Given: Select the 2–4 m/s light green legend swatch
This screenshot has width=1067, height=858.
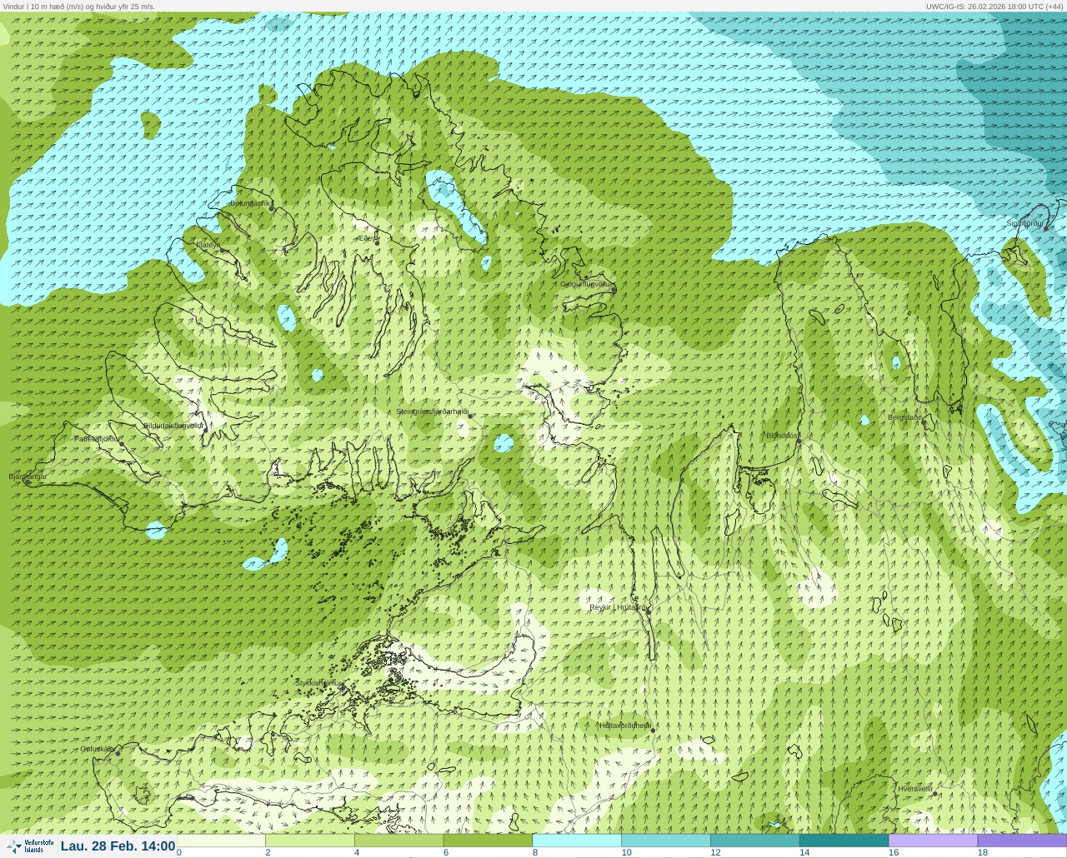Looking at the screenshot, I should click(x=310, y=841).
